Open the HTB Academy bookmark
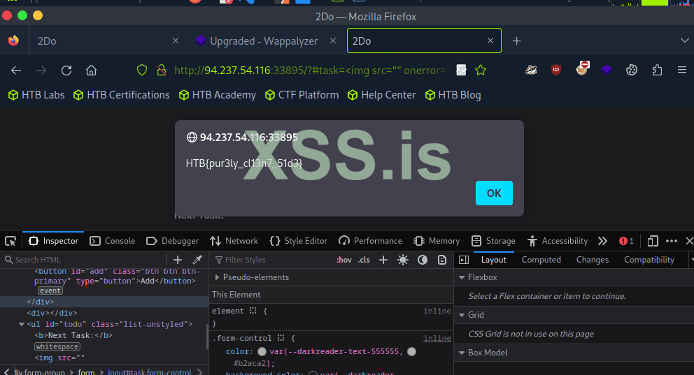 pyautogui.click(x=218, y=95)
